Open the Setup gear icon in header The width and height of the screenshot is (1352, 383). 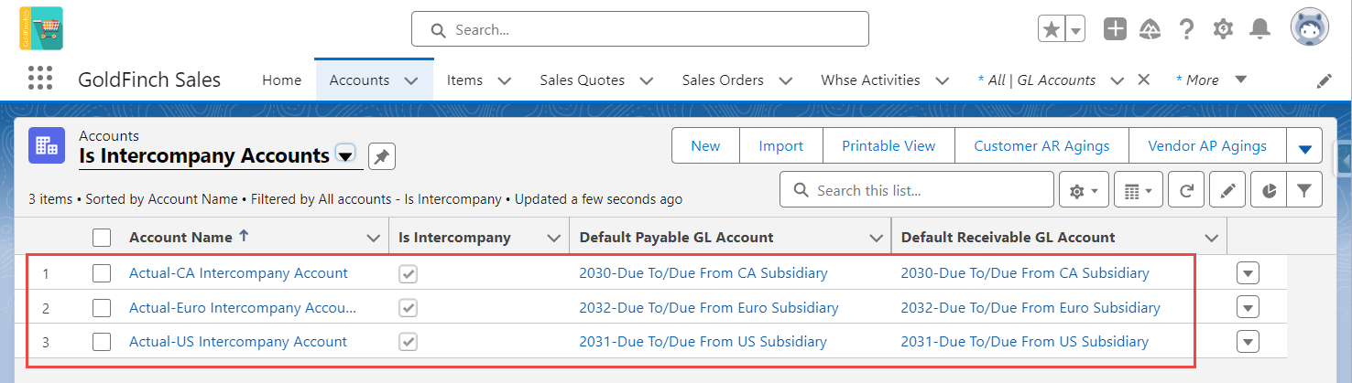click(1223, 29)
